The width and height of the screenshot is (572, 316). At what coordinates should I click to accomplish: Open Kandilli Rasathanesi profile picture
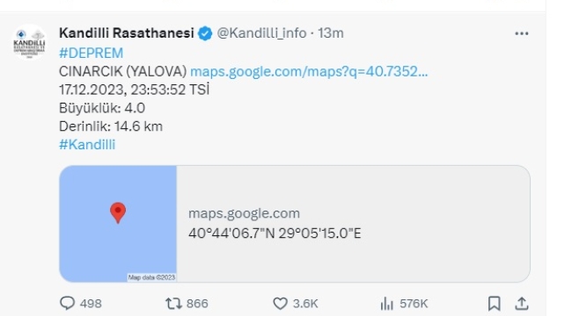coord(29,42)
